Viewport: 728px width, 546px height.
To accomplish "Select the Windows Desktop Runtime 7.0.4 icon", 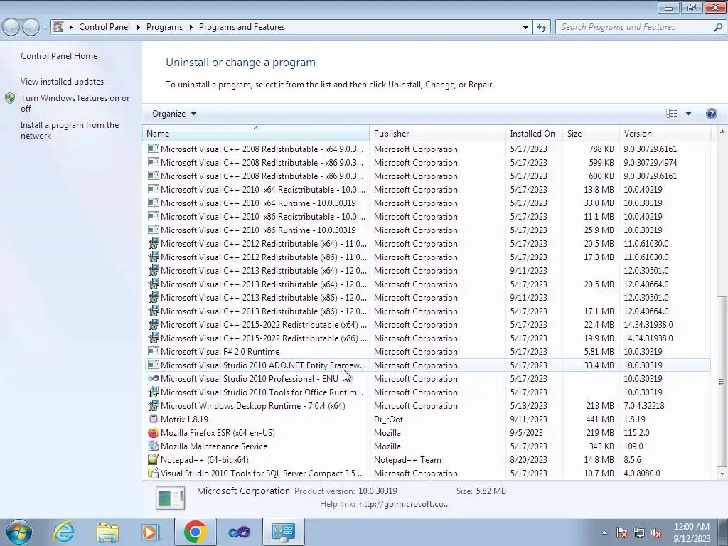I will (153, 406).
